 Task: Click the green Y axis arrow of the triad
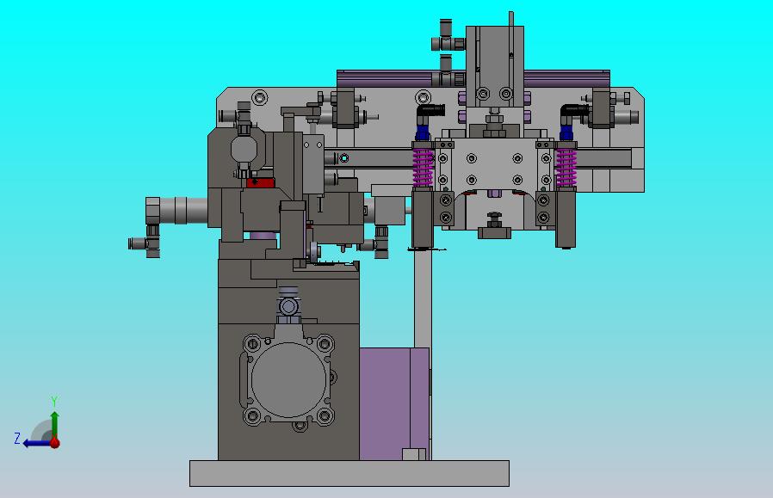(55, 424)
